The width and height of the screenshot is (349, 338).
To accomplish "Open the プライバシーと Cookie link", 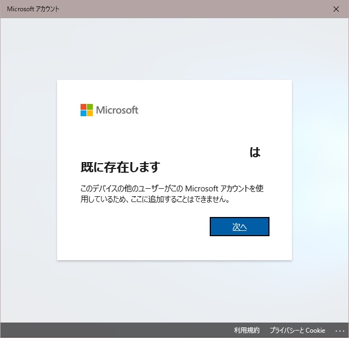I will coord(297,330).
